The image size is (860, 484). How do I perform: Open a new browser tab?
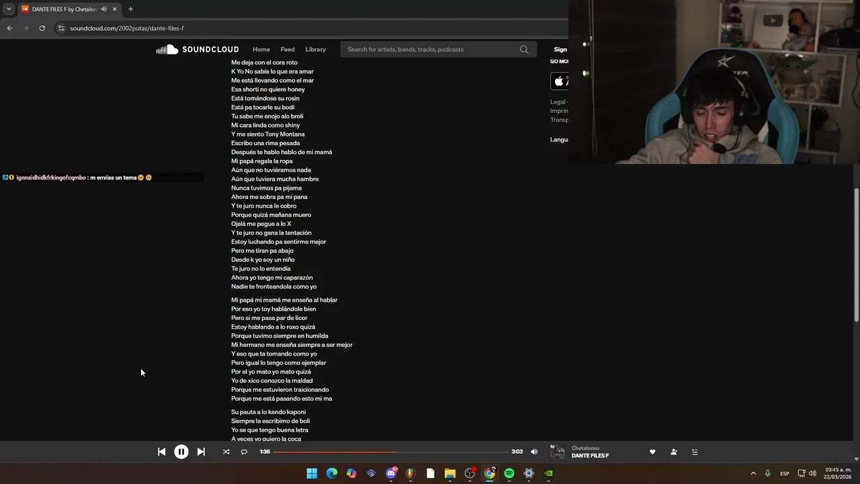coord(130,9)
